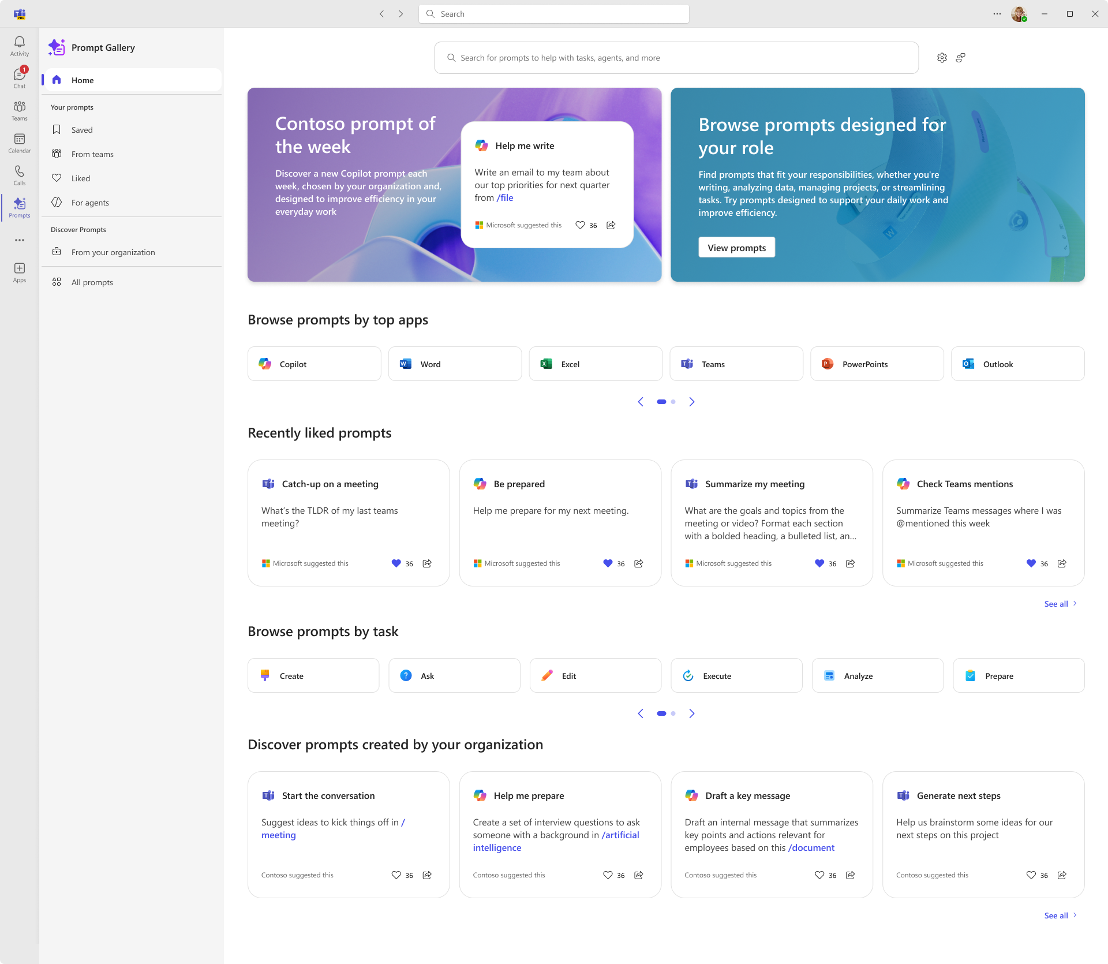
Task: Focus the Teams title bar search field
Action: (554, 14)
